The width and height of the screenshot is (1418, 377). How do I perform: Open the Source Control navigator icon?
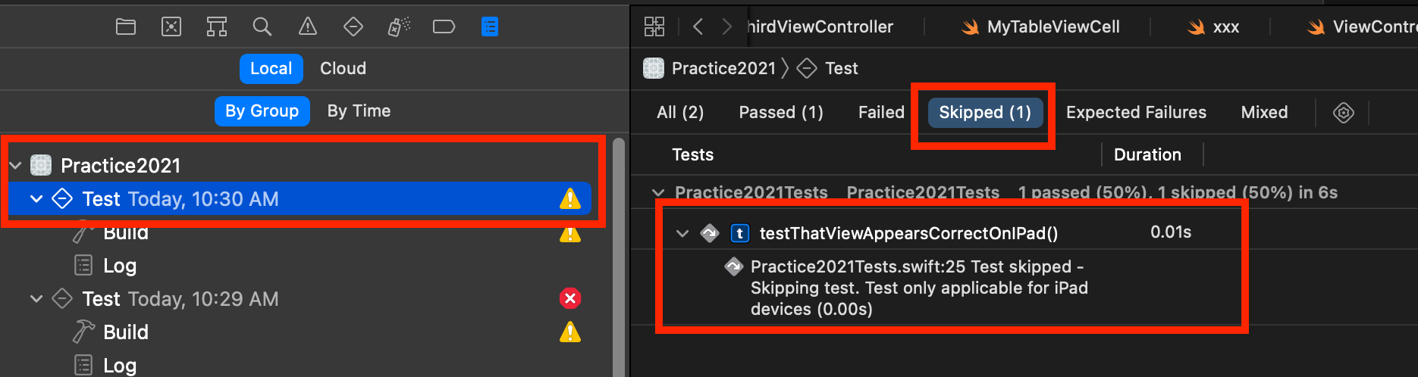click(x=171, y=27)
